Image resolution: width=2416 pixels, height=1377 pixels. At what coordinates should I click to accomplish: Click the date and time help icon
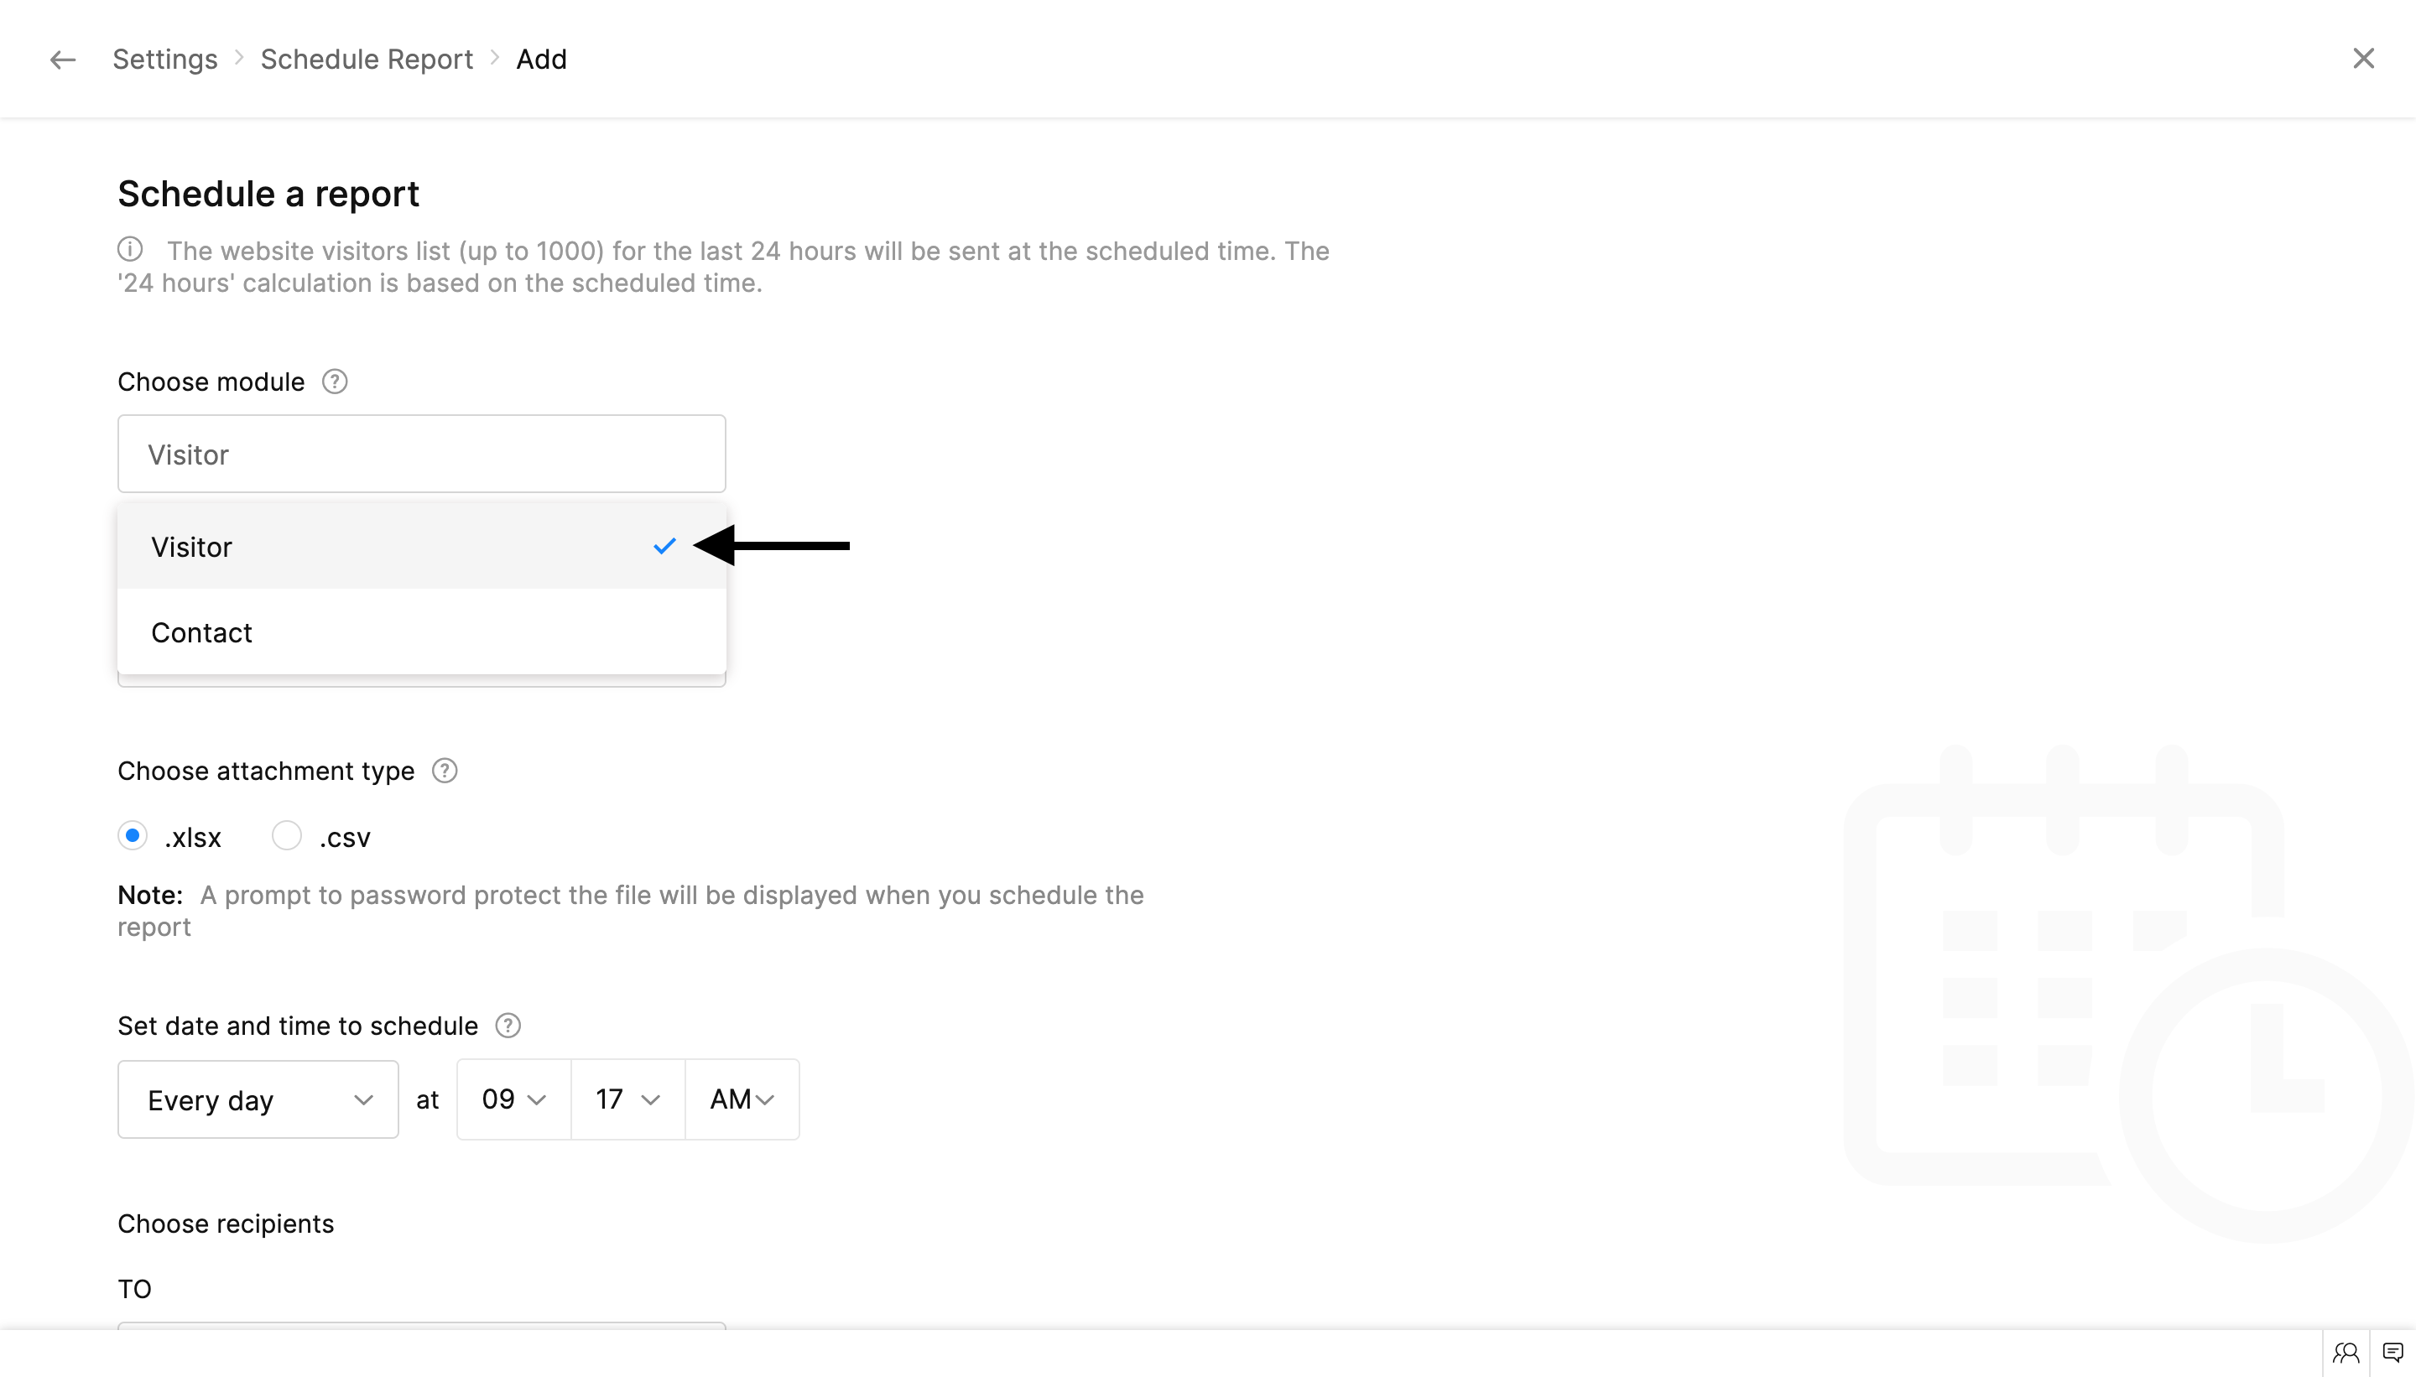(x=508, y=1026)
